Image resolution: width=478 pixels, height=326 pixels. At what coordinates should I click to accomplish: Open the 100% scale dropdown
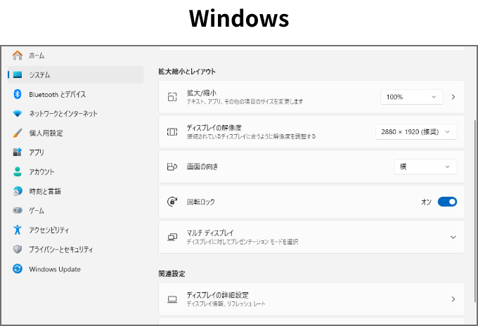412,97
